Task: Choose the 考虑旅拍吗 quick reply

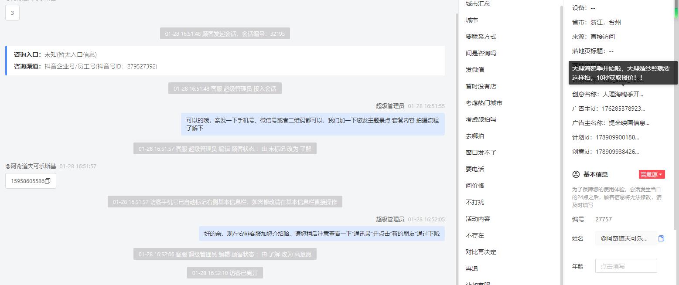Action: 481,119
